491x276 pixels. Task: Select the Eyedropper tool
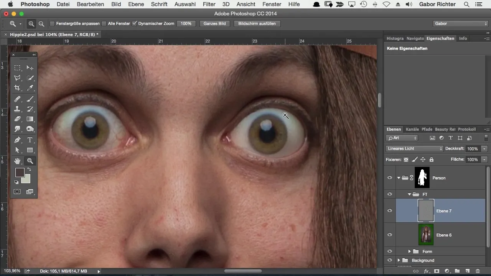30,88
